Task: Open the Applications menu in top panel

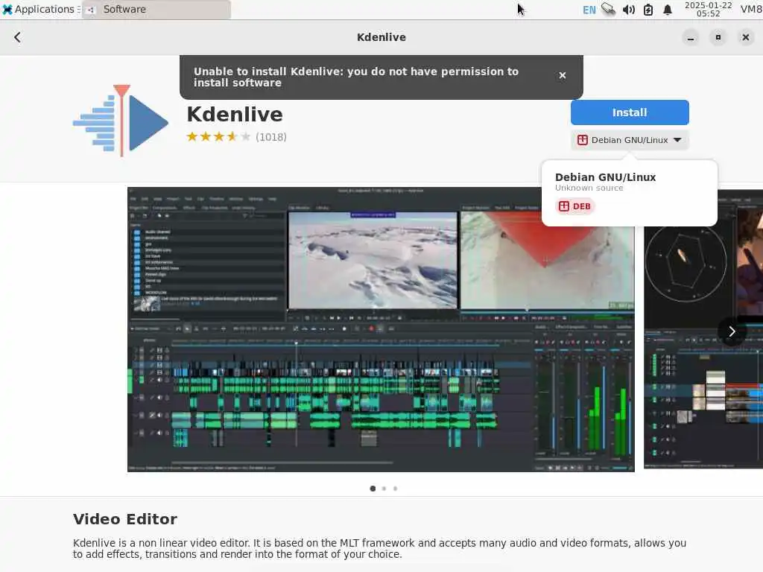Action: pos(39,9)
